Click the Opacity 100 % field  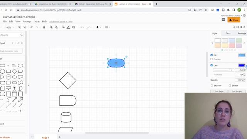point(239,80)
